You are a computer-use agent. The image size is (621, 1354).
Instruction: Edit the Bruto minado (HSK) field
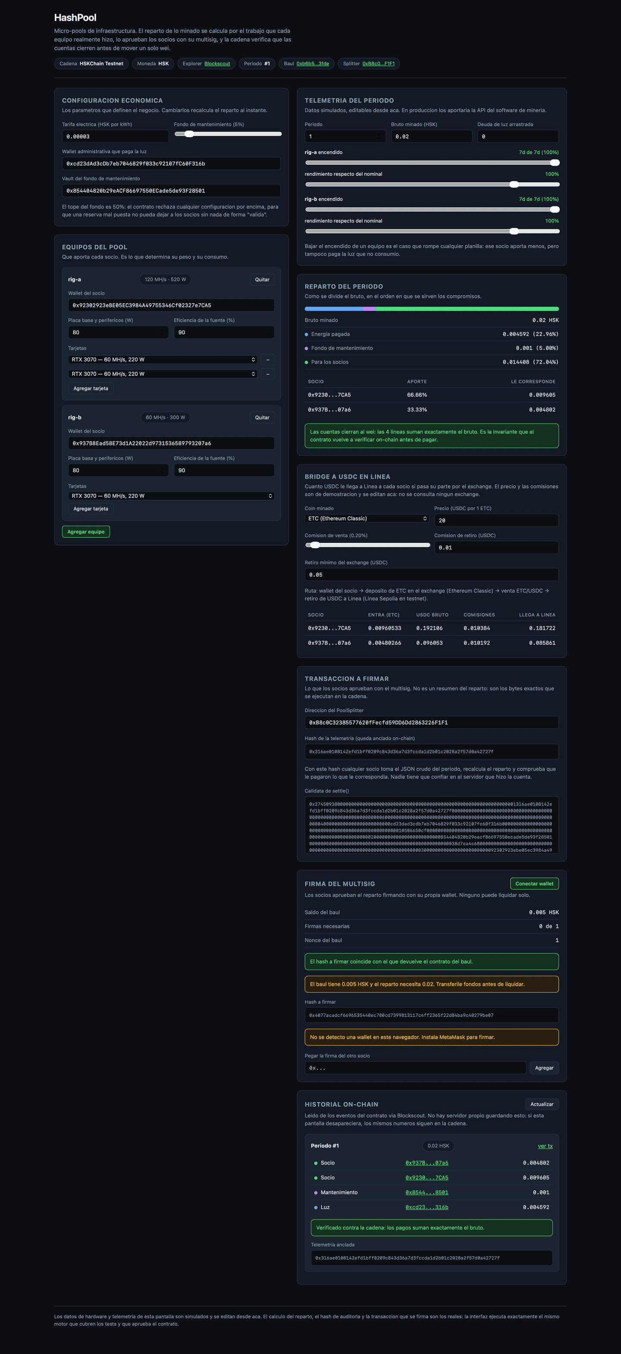432,136
